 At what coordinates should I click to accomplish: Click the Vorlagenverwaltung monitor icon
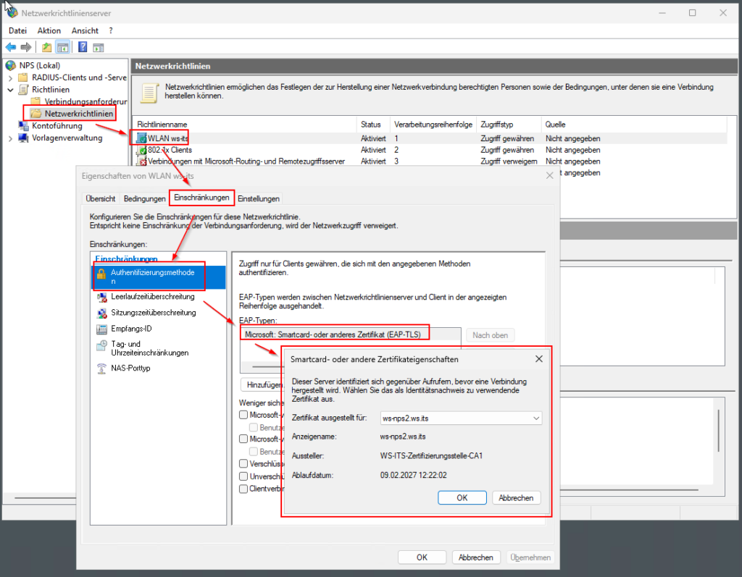(x=23, y=138)
